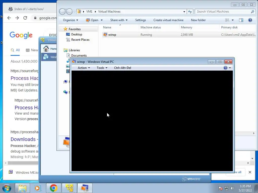Open Windows Media Player from the taskbar
This screenshot has height=193, width=258.
click(x=37, y=188)
